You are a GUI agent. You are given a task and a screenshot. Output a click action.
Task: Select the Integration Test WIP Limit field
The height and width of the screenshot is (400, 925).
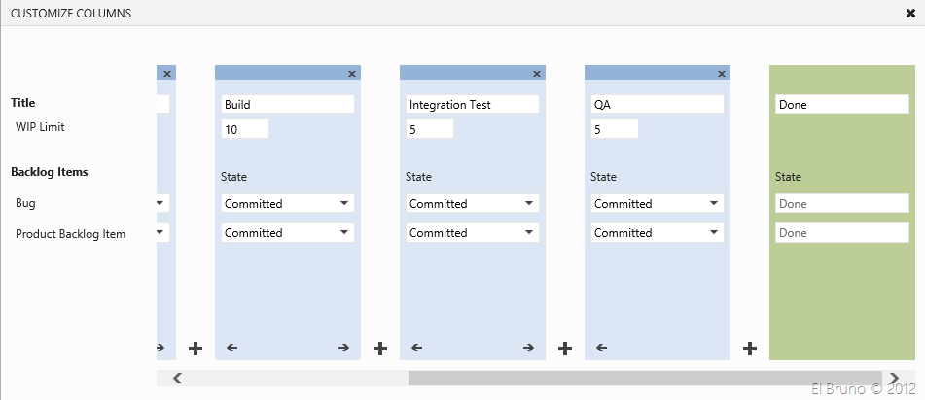[429, 129]
